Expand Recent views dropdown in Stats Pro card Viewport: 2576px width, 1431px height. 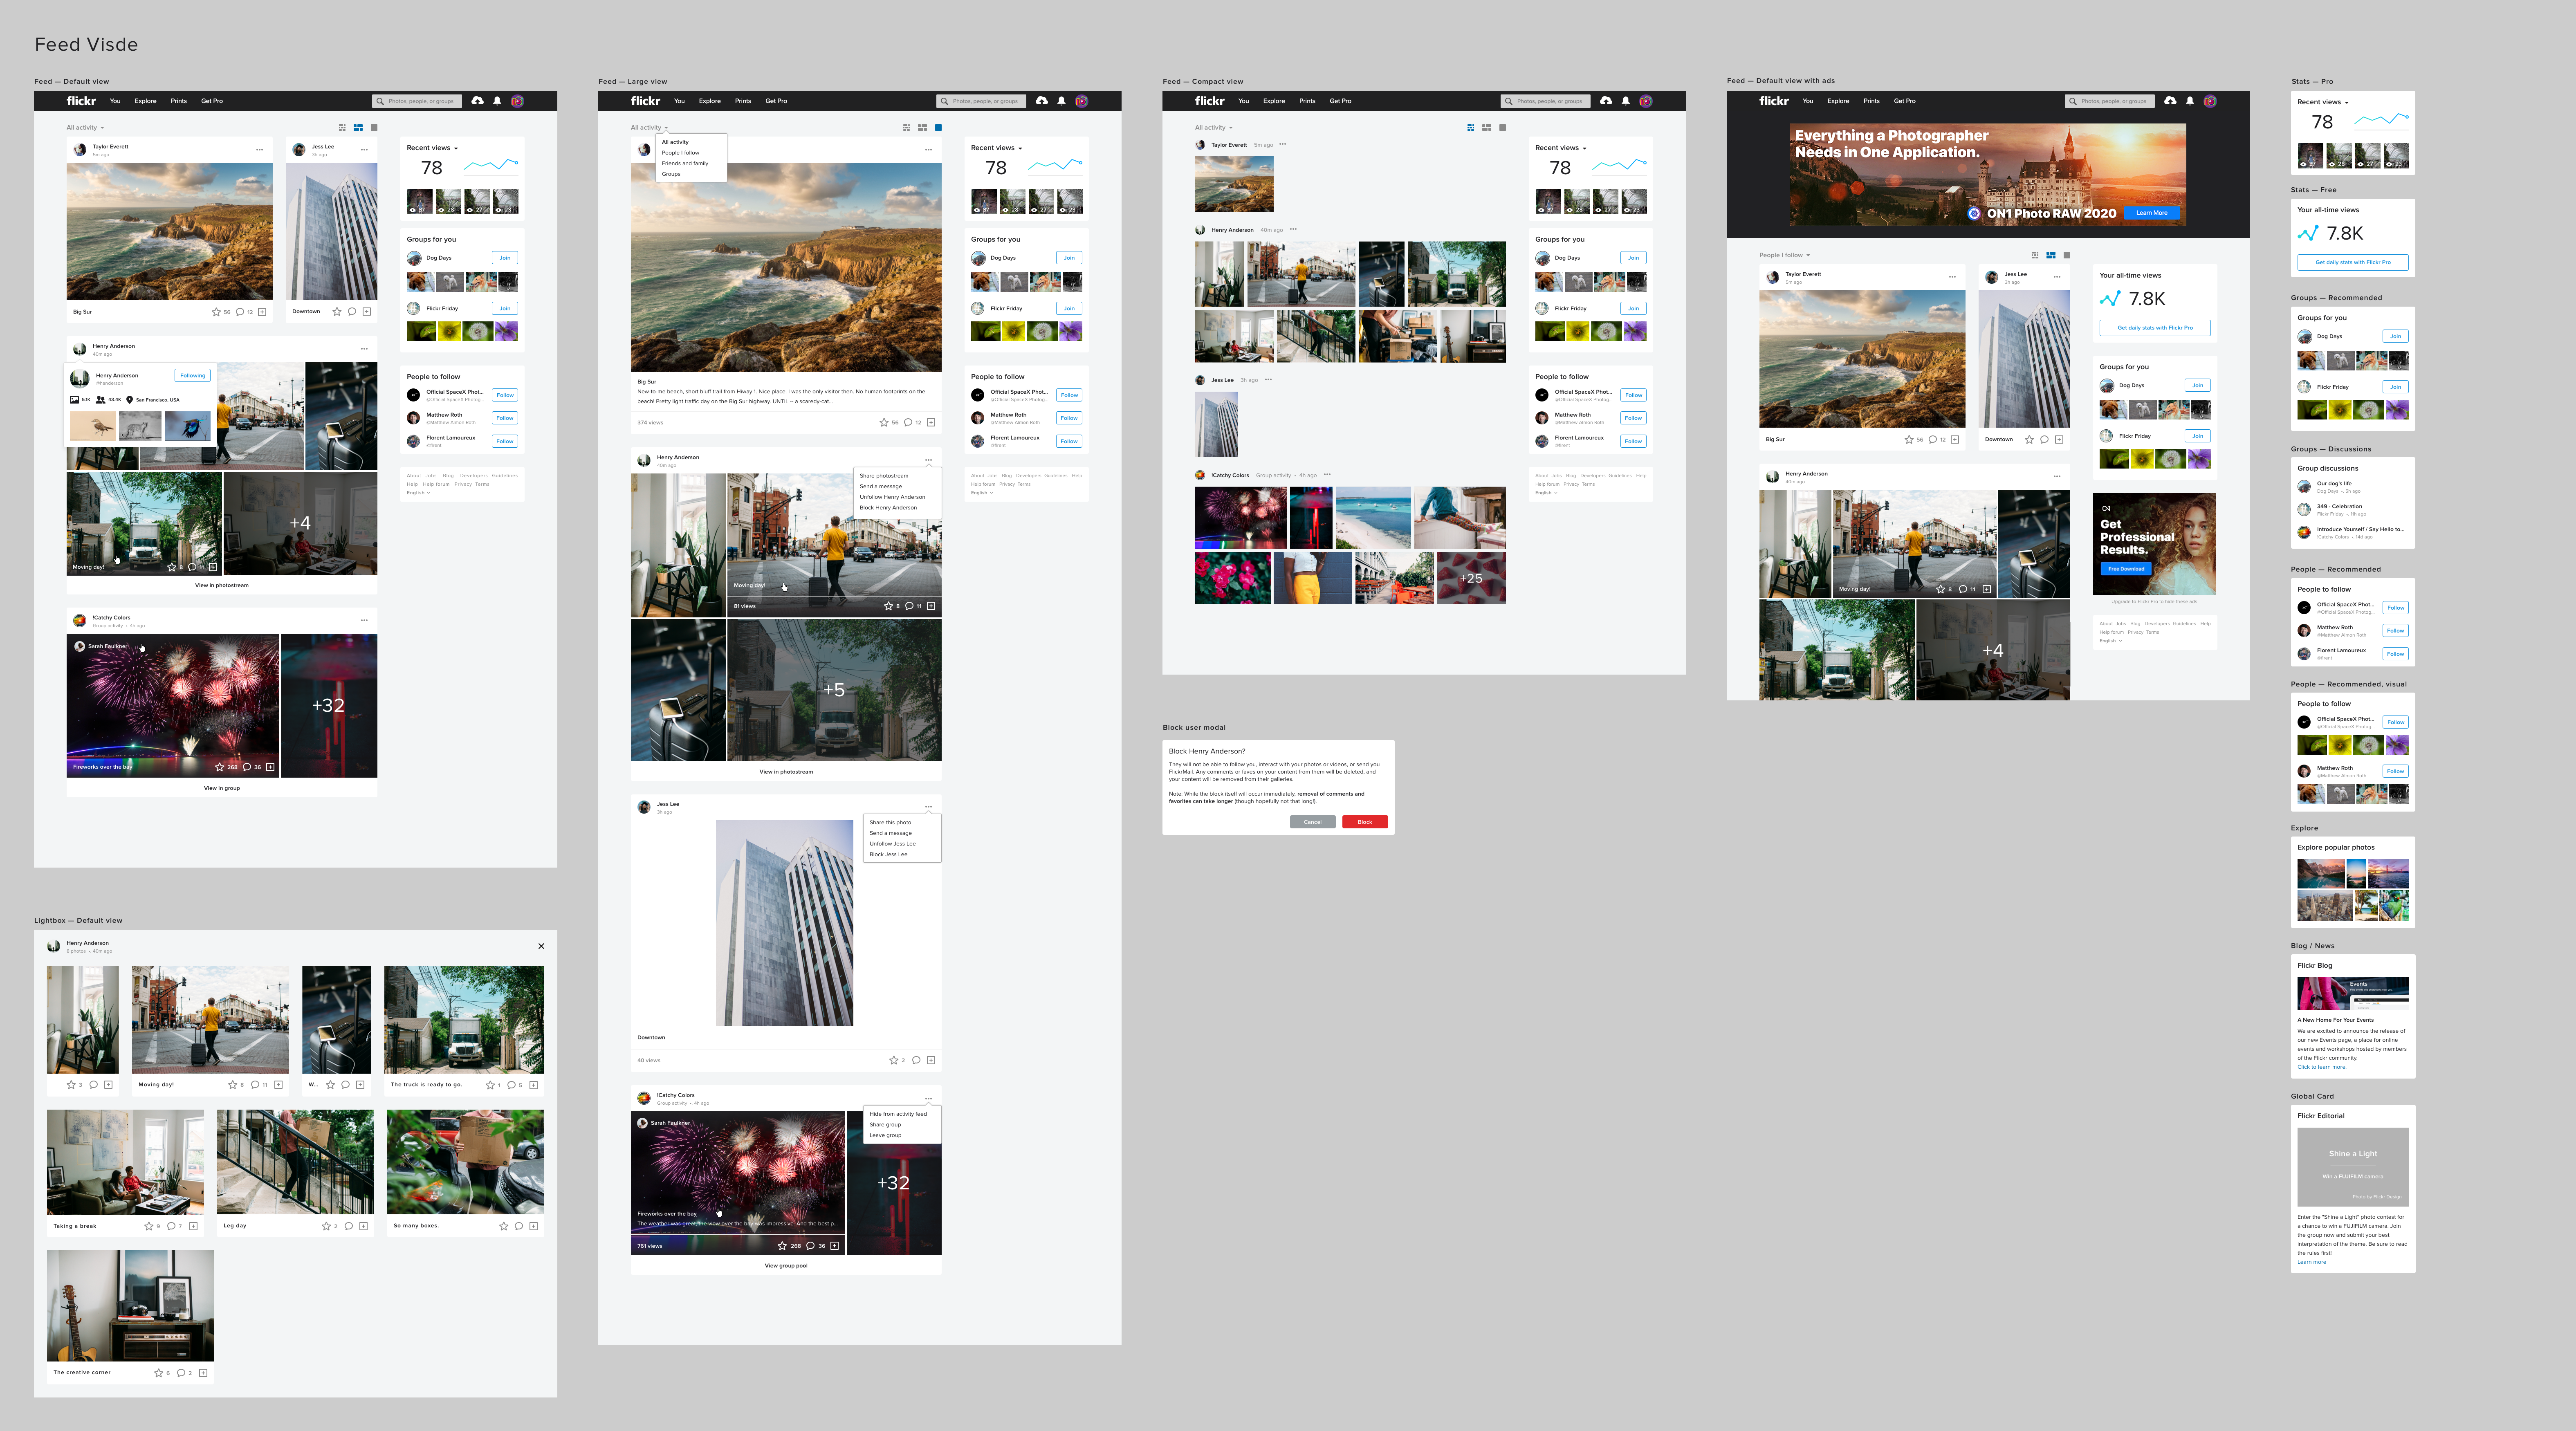pos(2323,102)
